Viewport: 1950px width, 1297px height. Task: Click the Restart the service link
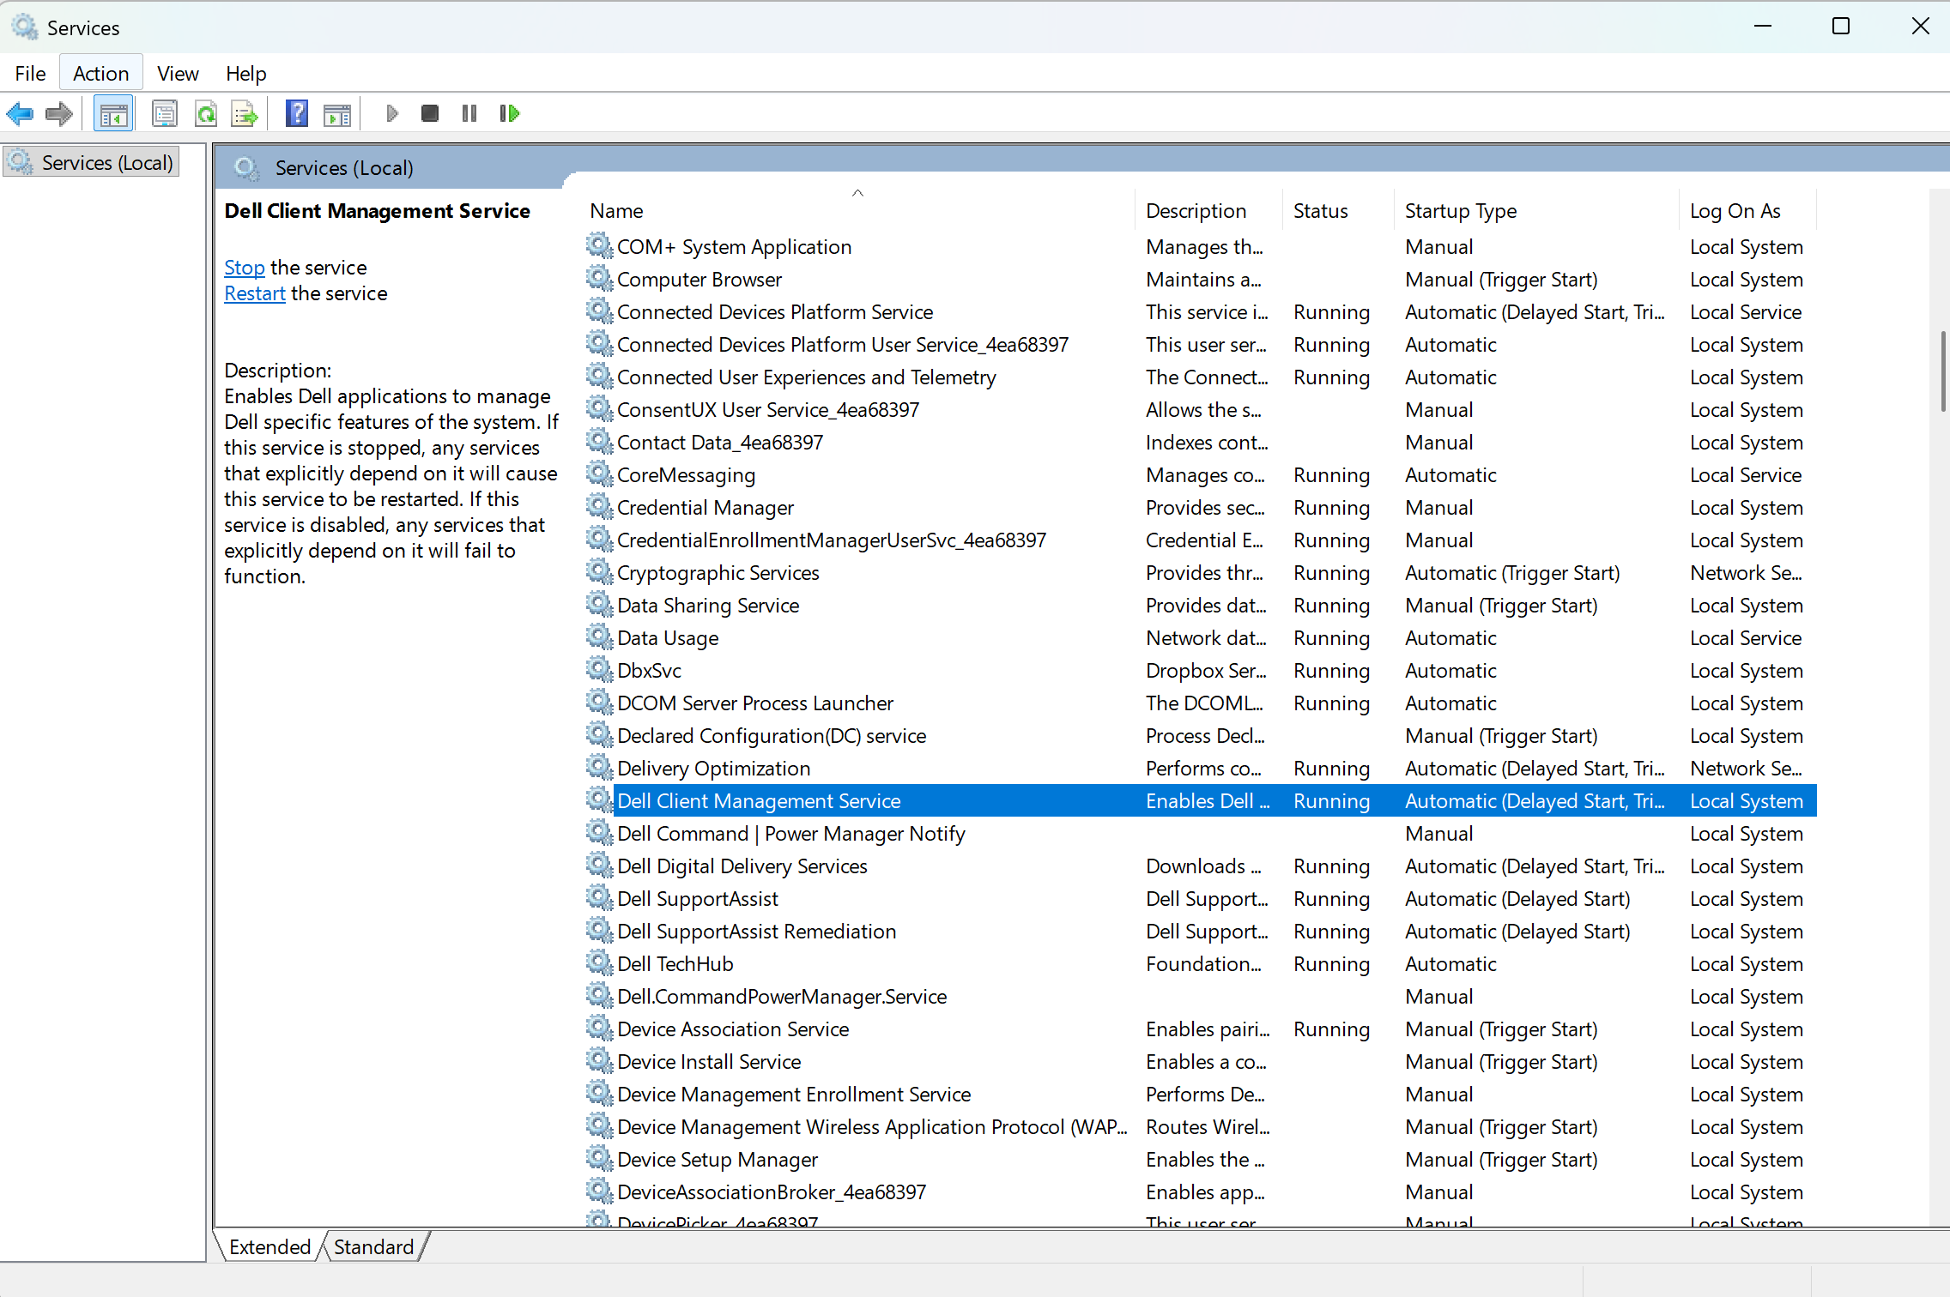click(x=254, y=293)
